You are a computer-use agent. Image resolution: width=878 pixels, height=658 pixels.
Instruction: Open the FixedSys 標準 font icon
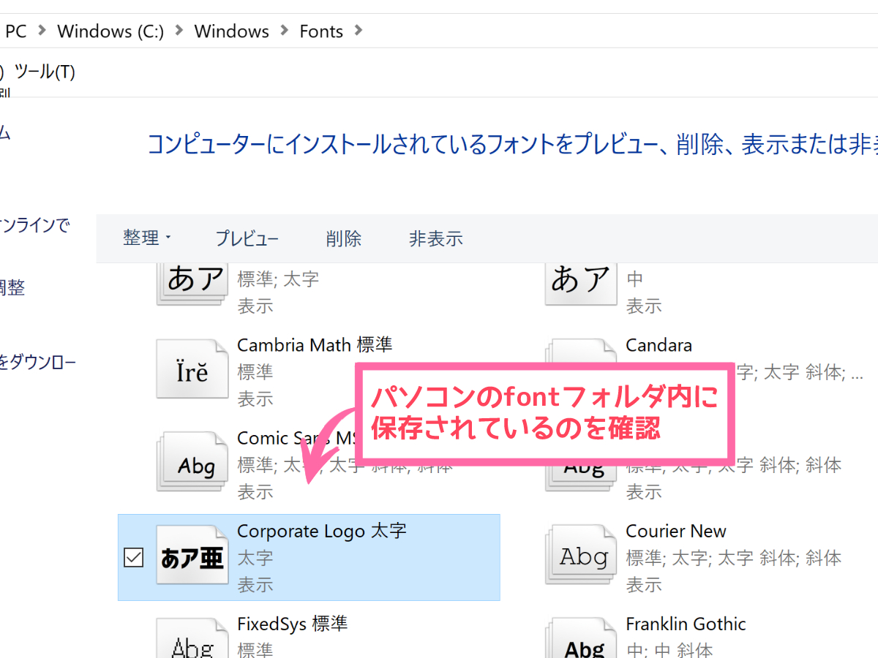[192, 639]
